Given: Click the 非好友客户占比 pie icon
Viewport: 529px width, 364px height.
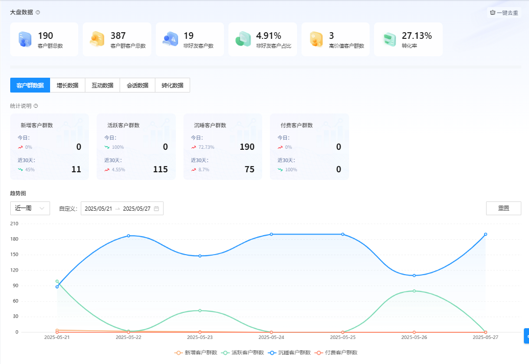Looking at the screenshot, I should (x=243, y=39).
